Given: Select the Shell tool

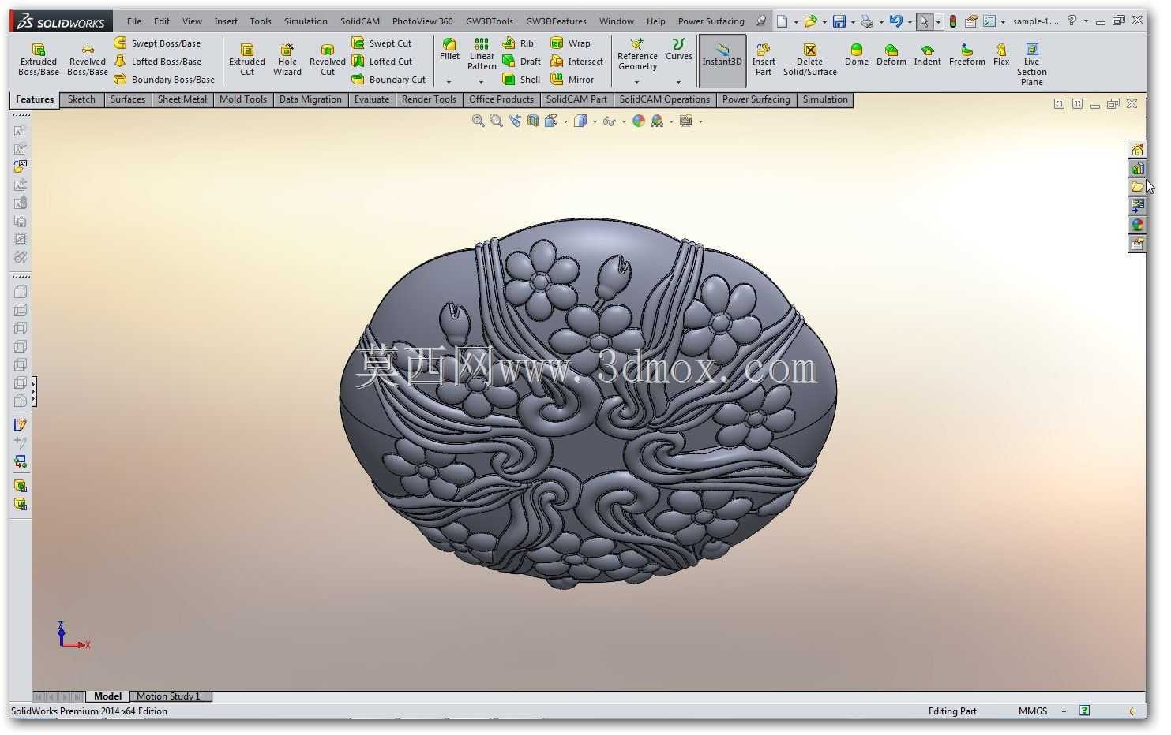Looking at the screenshot, I should pos(521,79).
